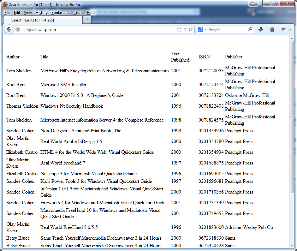
Task: Click the 'ISBN' column header
Action: [x=204, y=57]
